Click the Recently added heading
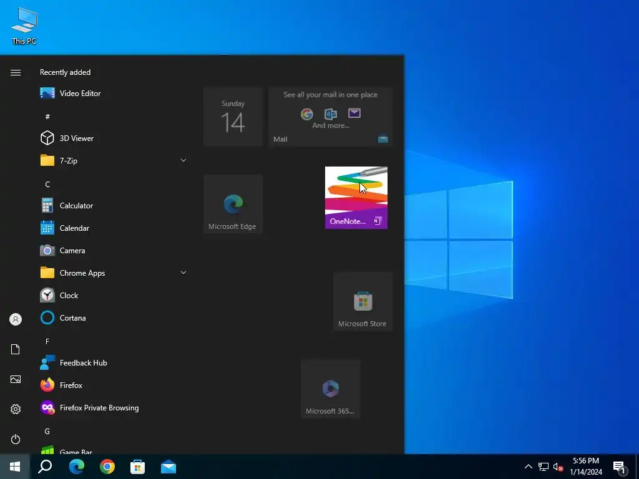Image resolution: width=639 pixels, height=479 pixels. pyautogui.click(x=65, y=72)
